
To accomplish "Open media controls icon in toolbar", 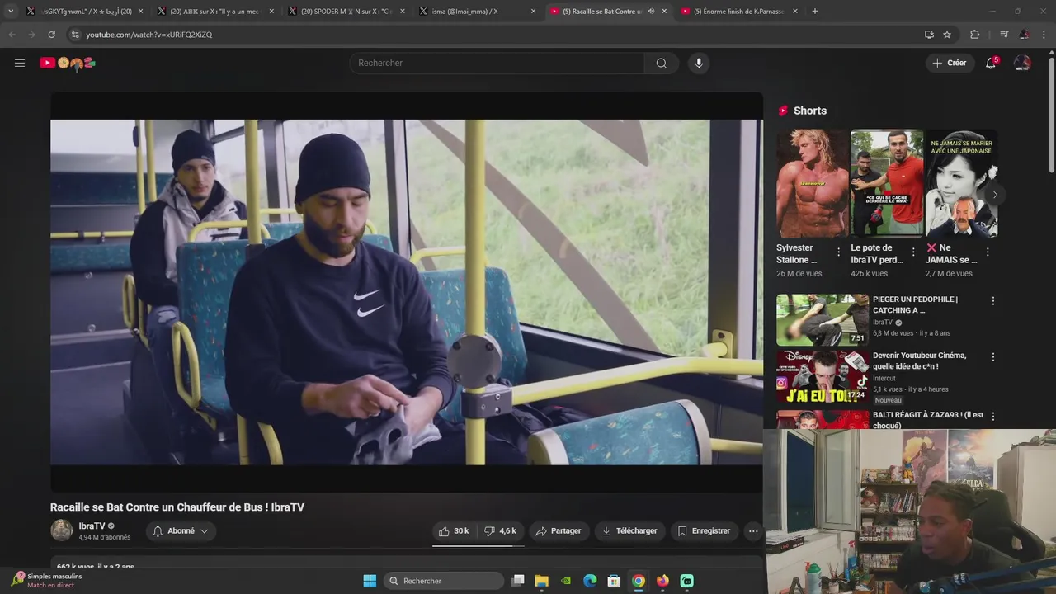I will [x=1003, y=35].
